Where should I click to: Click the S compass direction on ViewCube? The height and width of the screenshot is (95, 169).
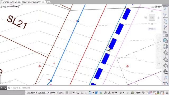152,24
